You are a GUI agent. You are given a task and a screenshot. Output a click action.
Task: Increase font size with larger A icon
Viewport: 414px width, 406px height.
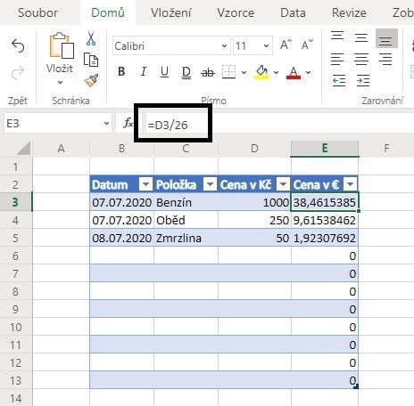coord(286,45)
